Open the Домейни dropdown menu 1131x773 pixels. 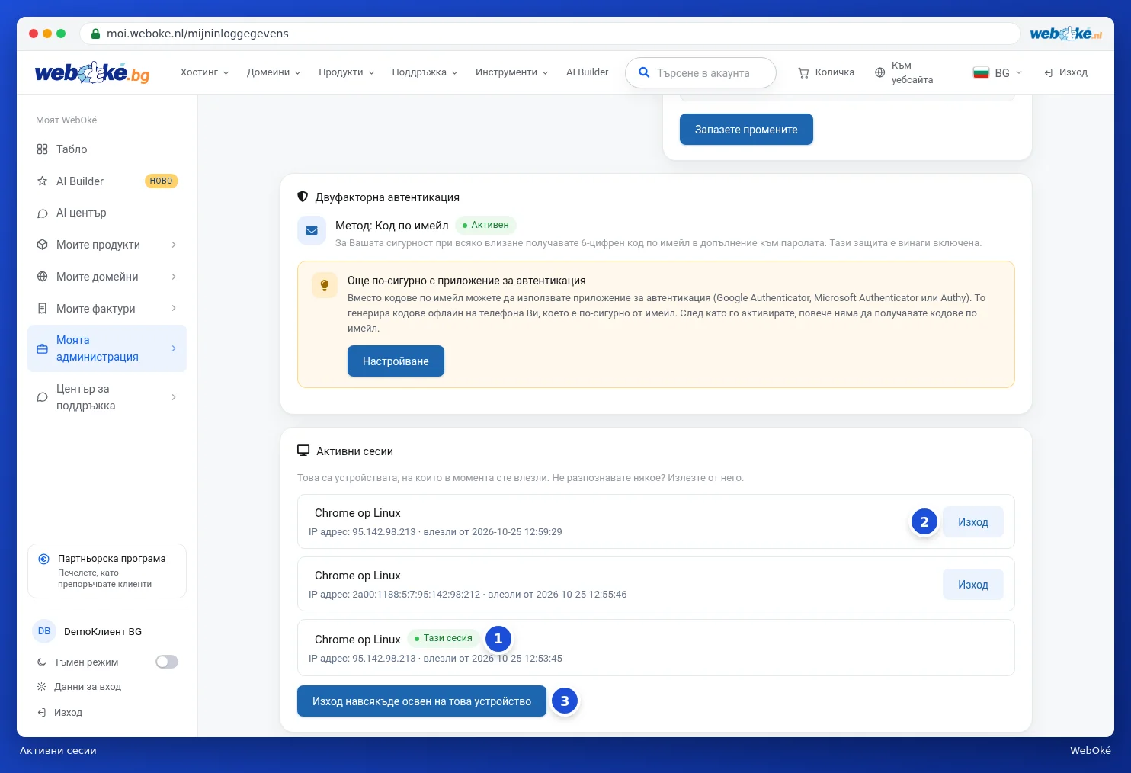click(x=274, y=72)
